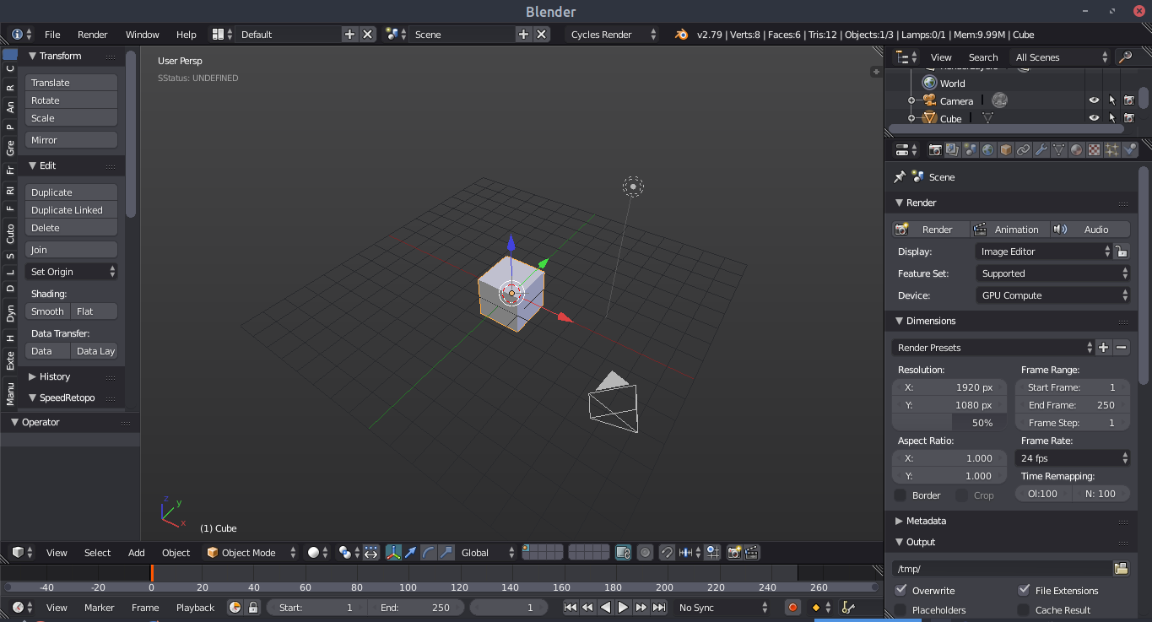Open the Render properties camera tab

pyautogui.click(x=935, y=149)
